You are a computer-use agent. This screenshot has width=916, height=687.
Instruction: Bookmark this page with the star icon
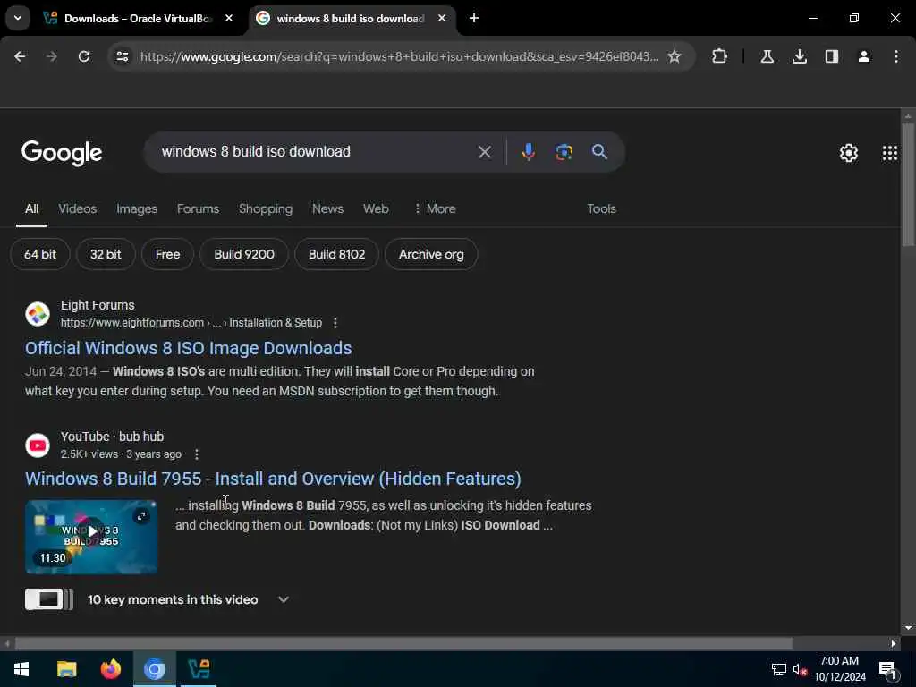point(674,56)
